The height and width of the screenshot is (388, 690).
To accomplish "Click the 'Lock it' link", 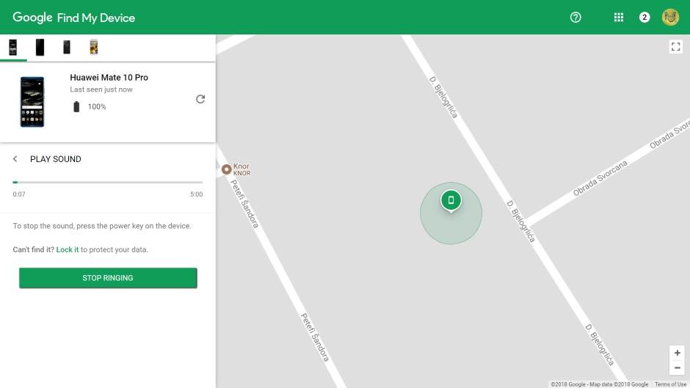I will coord(68,250).
